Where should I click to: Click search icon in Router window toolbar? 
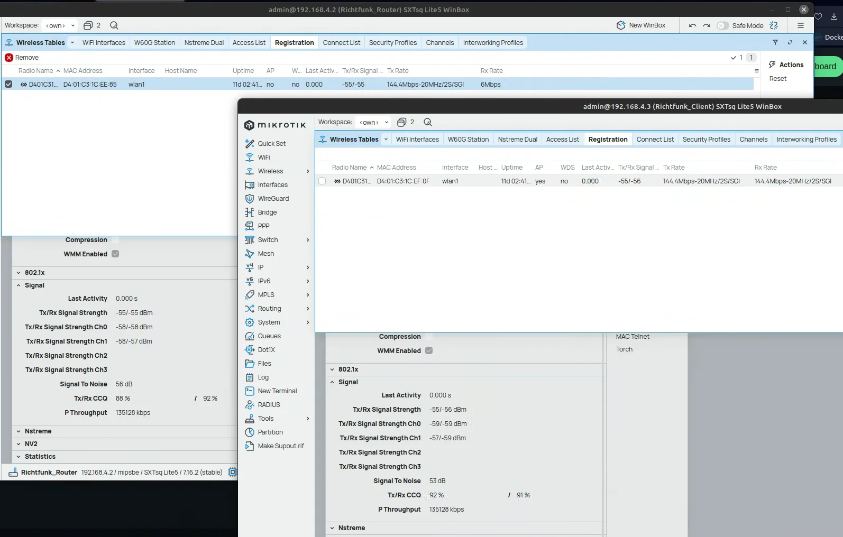114,25
